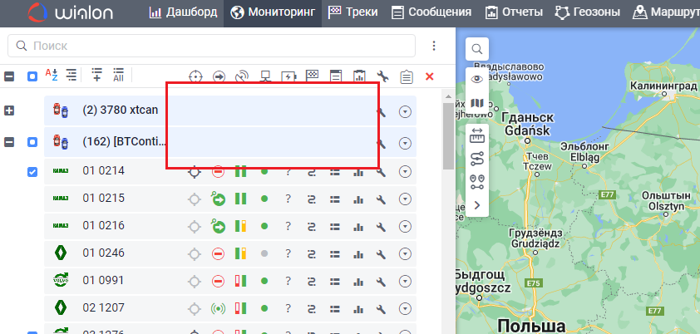Toggle the map visibility eye icon

pos(477,79)
